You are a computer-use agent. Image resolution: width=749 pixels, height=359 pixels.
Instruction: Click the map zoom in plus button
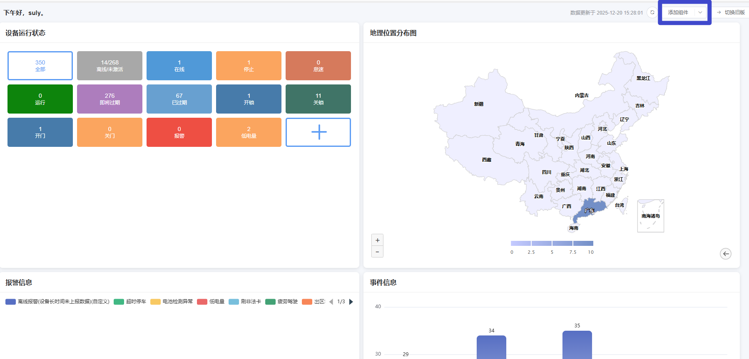click(x=377, y=240)
